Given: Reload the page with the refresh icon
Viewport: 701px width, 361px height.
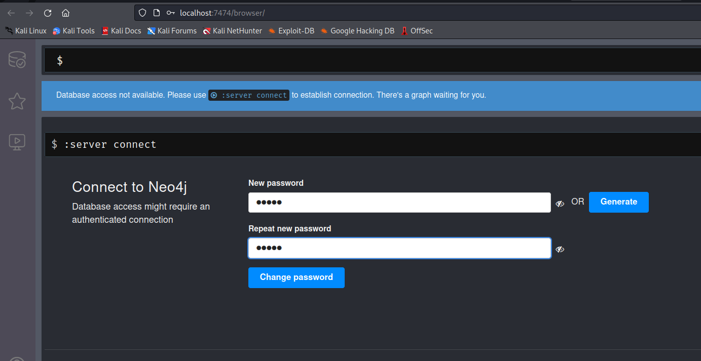Looking at the screenshot, I should point(48,13).
